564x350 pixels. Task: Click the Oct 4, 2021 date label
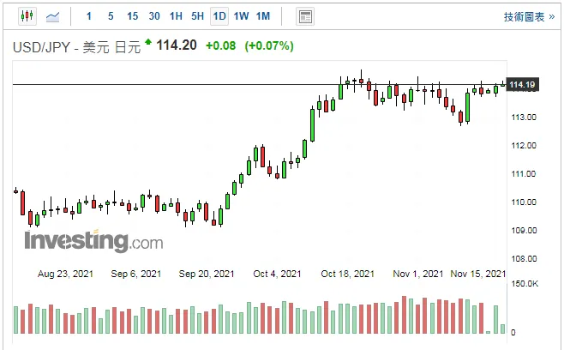[x=277, y=274]
